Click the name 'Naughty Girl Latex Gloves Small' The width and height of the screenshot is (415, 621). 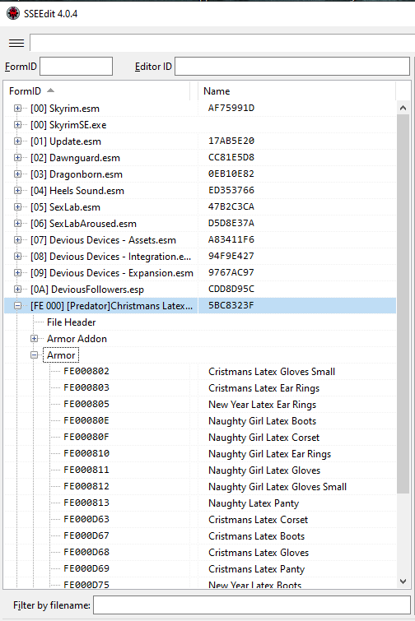point(277,487)
